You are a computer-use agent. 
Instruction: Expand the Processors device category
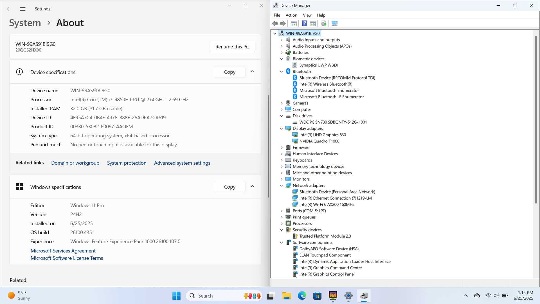[282, 223]
